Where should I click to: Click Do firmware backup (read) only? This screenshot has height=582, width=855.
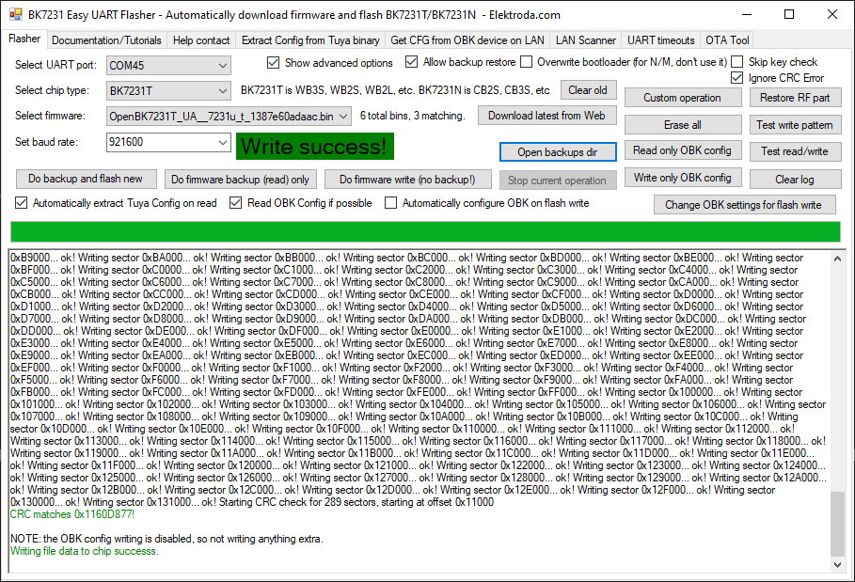click(x=240, y=180)
